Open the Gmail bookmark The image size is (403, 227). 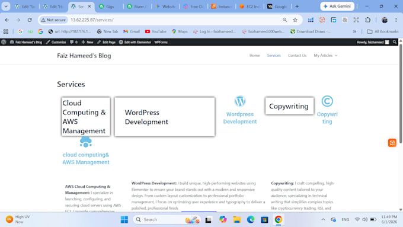pyautogui.click(x=132, y=31)
